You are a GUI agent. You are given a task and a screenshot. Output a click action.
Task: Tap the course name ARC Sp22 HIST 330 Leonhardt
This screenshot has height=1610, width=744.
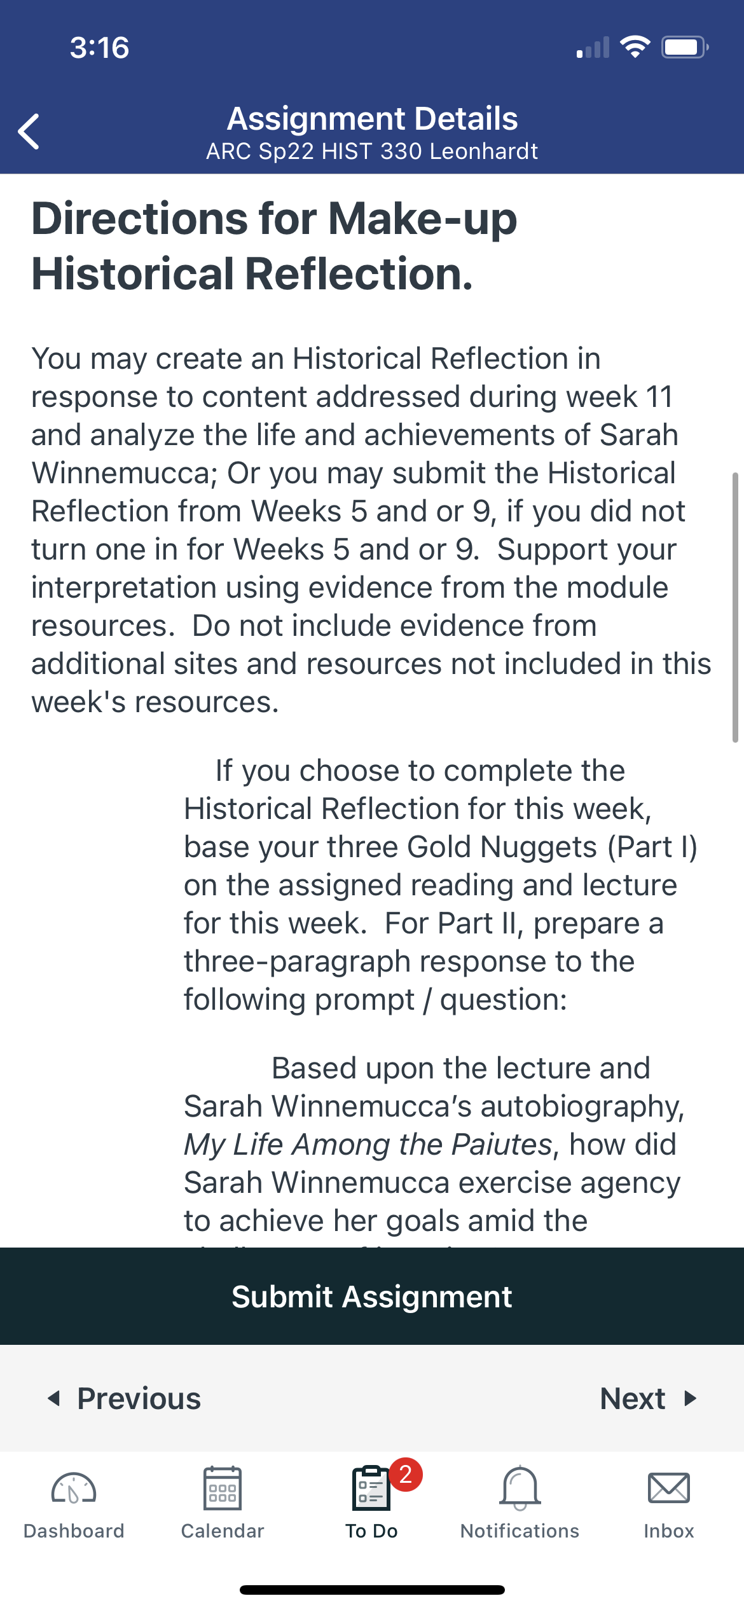372,151
